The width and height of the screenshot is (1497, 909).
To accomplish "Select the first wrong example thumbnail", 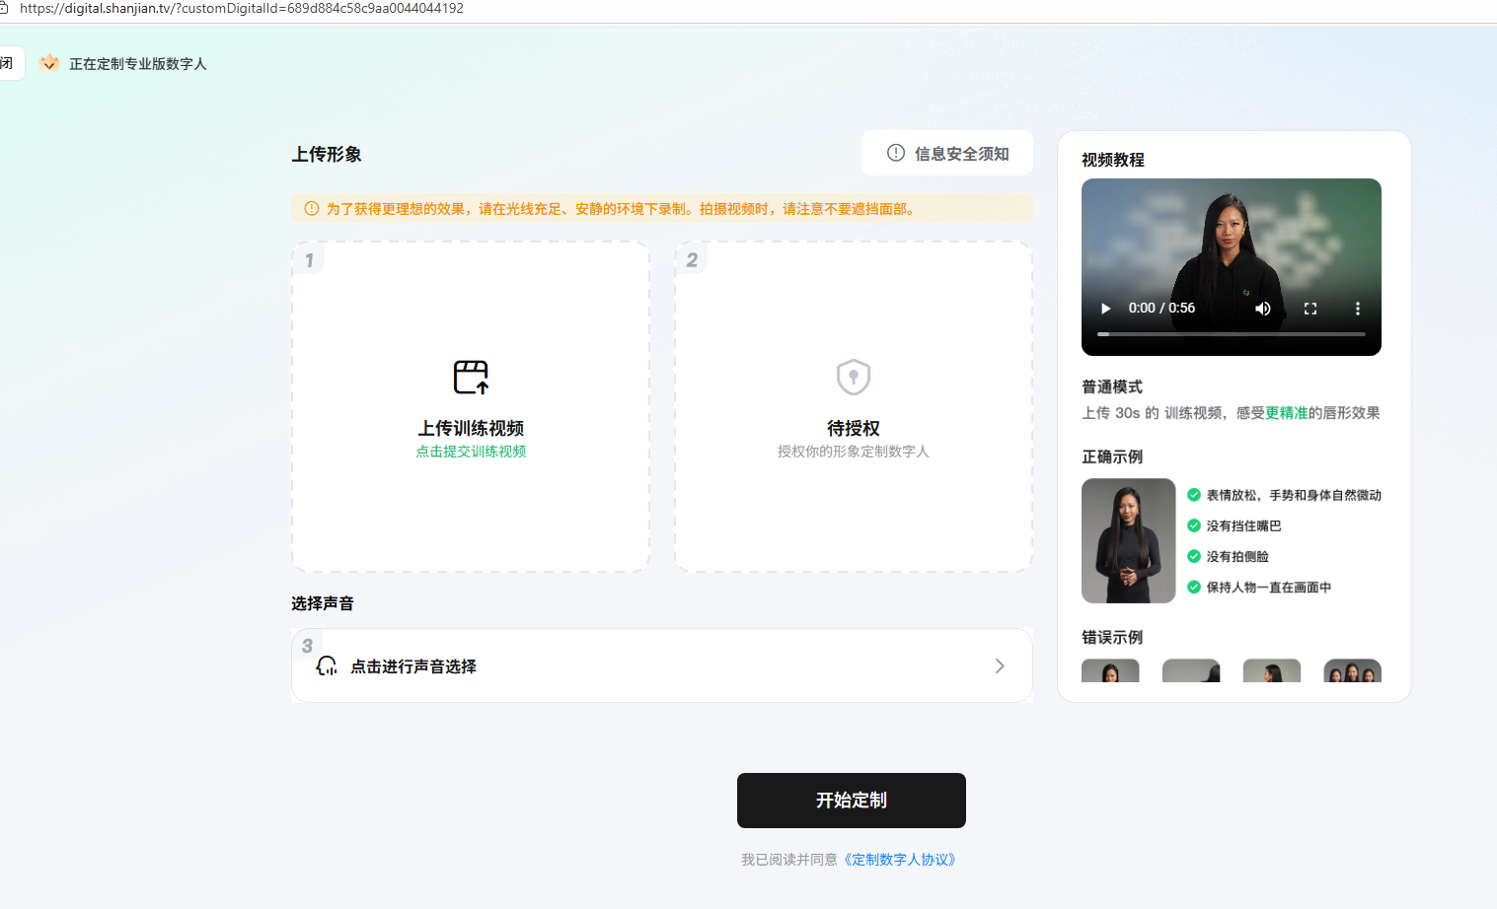I will 1110,670.
